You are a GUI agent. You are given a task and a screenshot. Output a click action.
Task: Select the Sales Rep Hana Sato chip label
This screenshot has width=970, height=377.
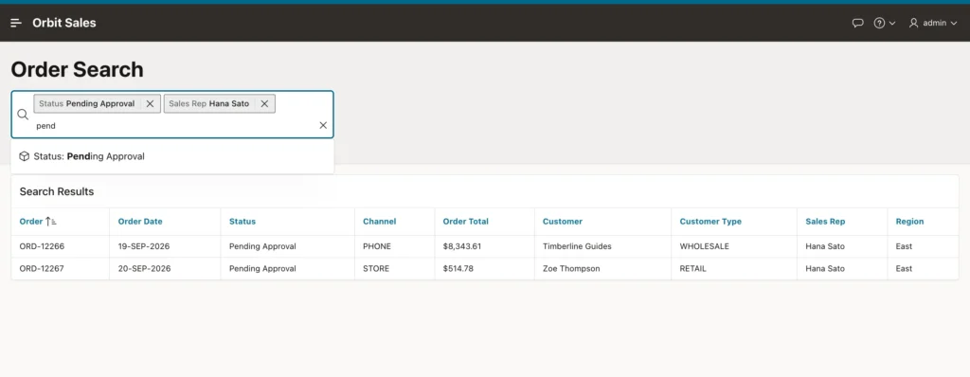click(209, 104)
